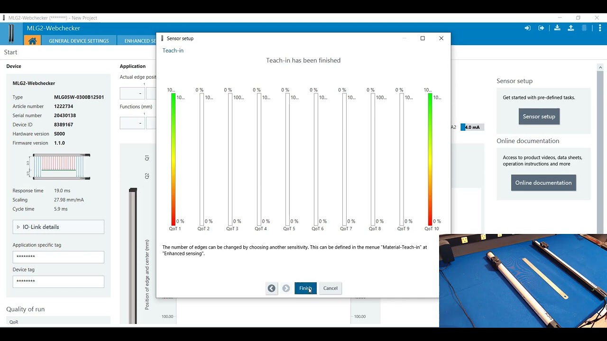The height and width of the screenshot is (341, 607).
Task: Maximize the Sensor setup dialog
Action: click(423, 38)
